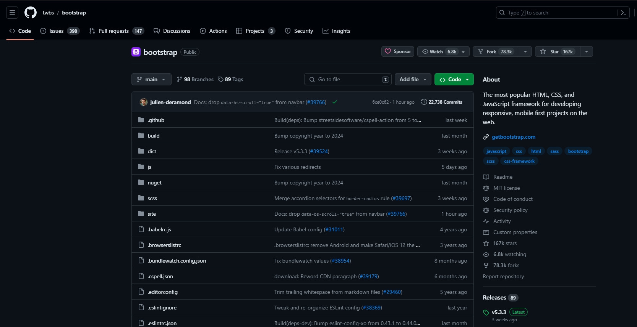Click the link icon beside getbootstrap.com
Viewport: 637px width, 327px height.
pos(486,137)
